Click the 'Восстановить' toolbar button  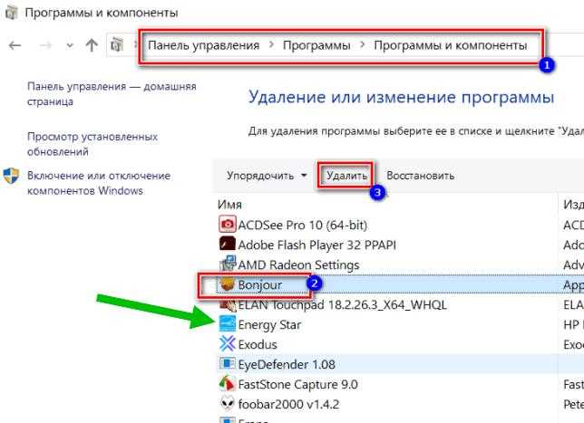pyautogui.click(x=420, y=175)
